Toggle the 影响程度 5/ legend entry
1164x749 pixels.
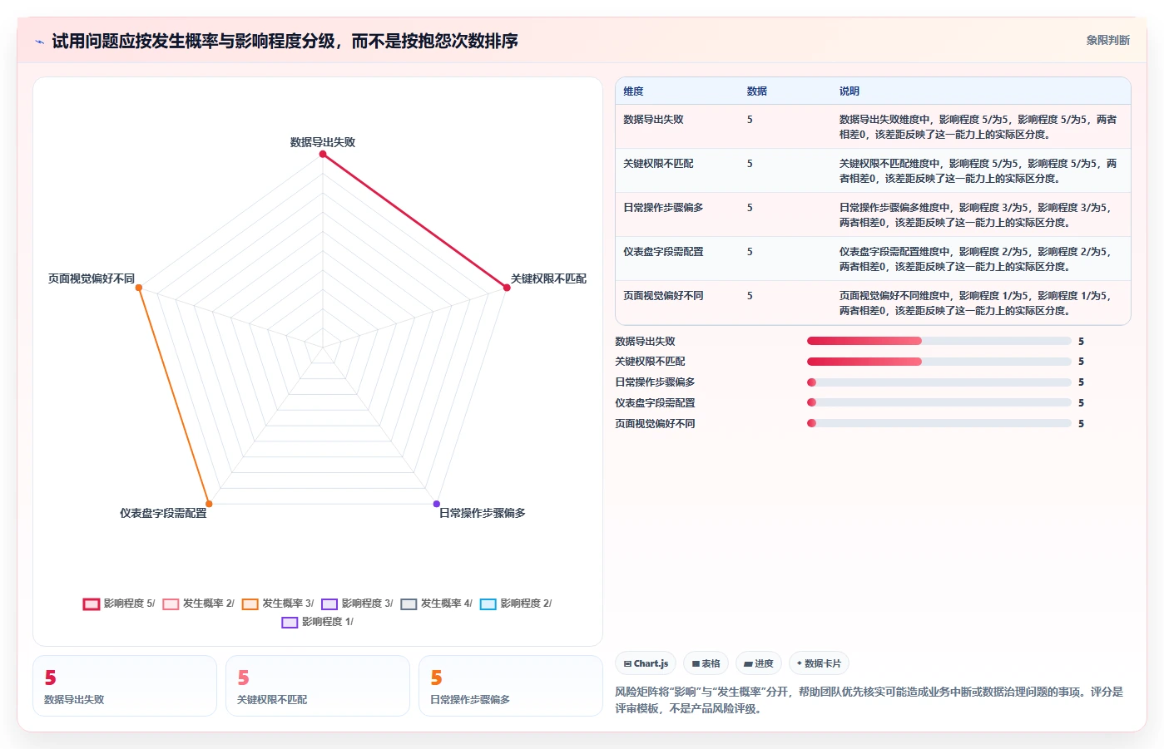click(x=119, y=604)
